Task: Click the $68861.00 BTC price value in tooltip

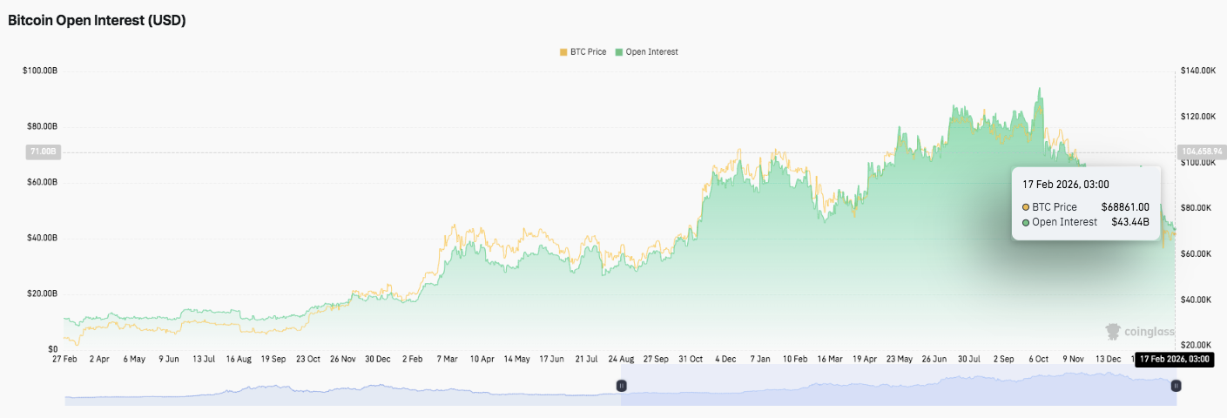Action: pos(1125,207)
